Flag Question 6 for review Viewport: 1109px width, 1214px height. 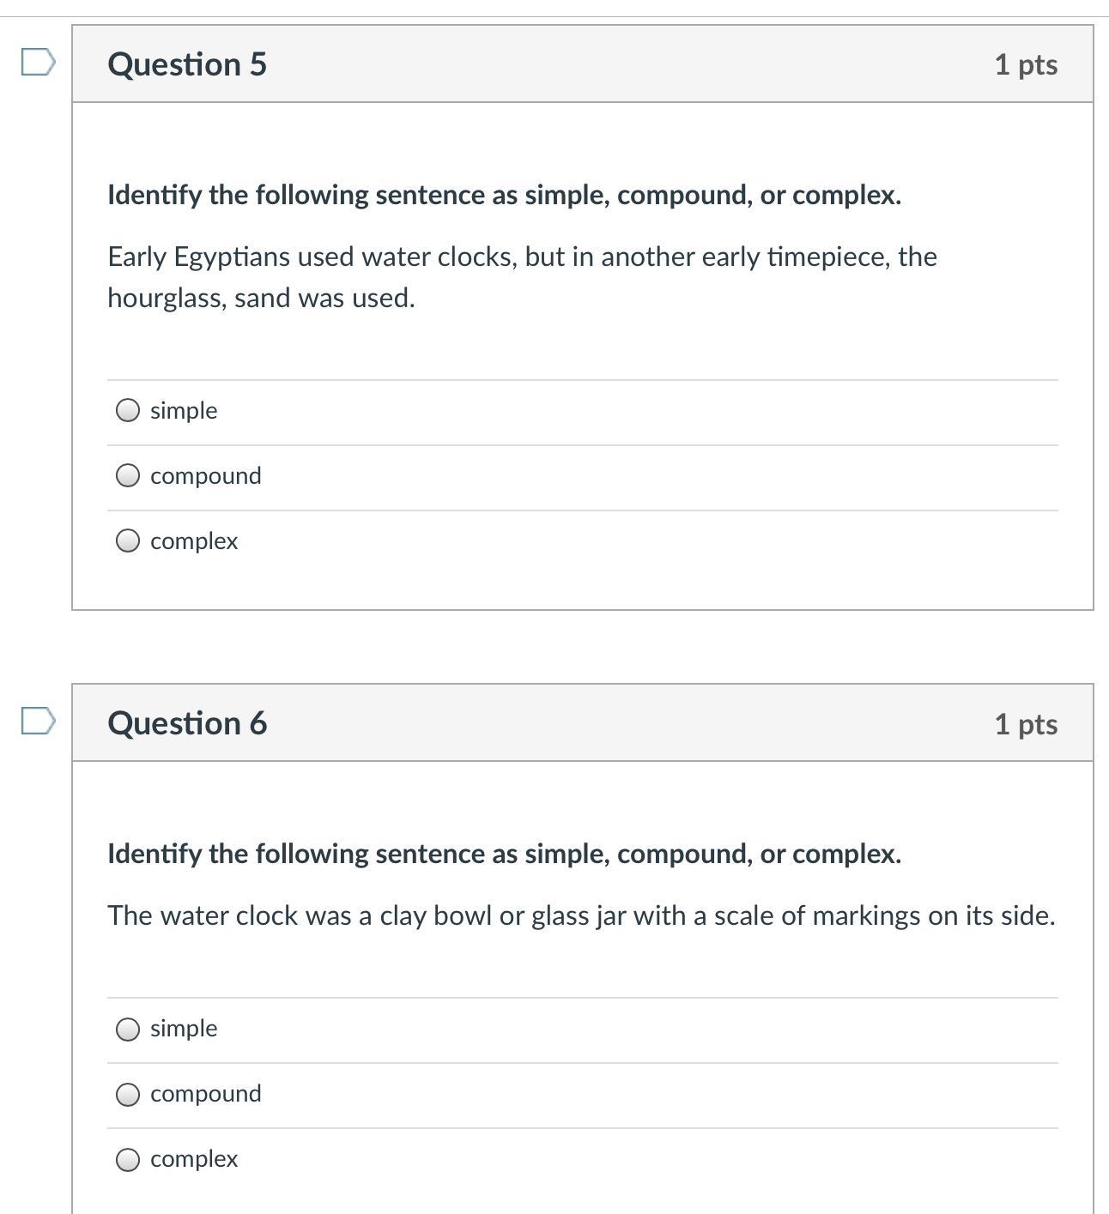point(38,722)
